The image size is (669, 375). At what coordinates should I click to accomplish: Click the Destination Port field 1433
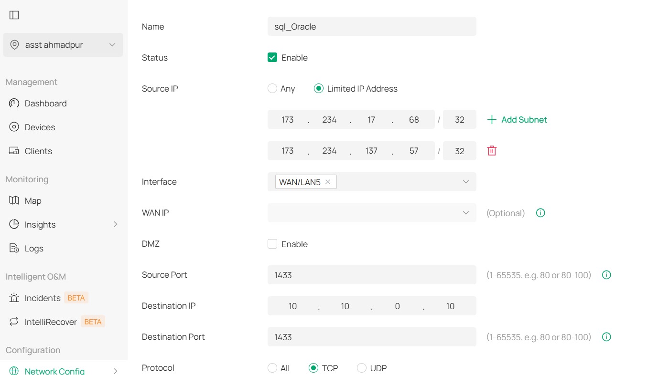click(x=372, y=337)
